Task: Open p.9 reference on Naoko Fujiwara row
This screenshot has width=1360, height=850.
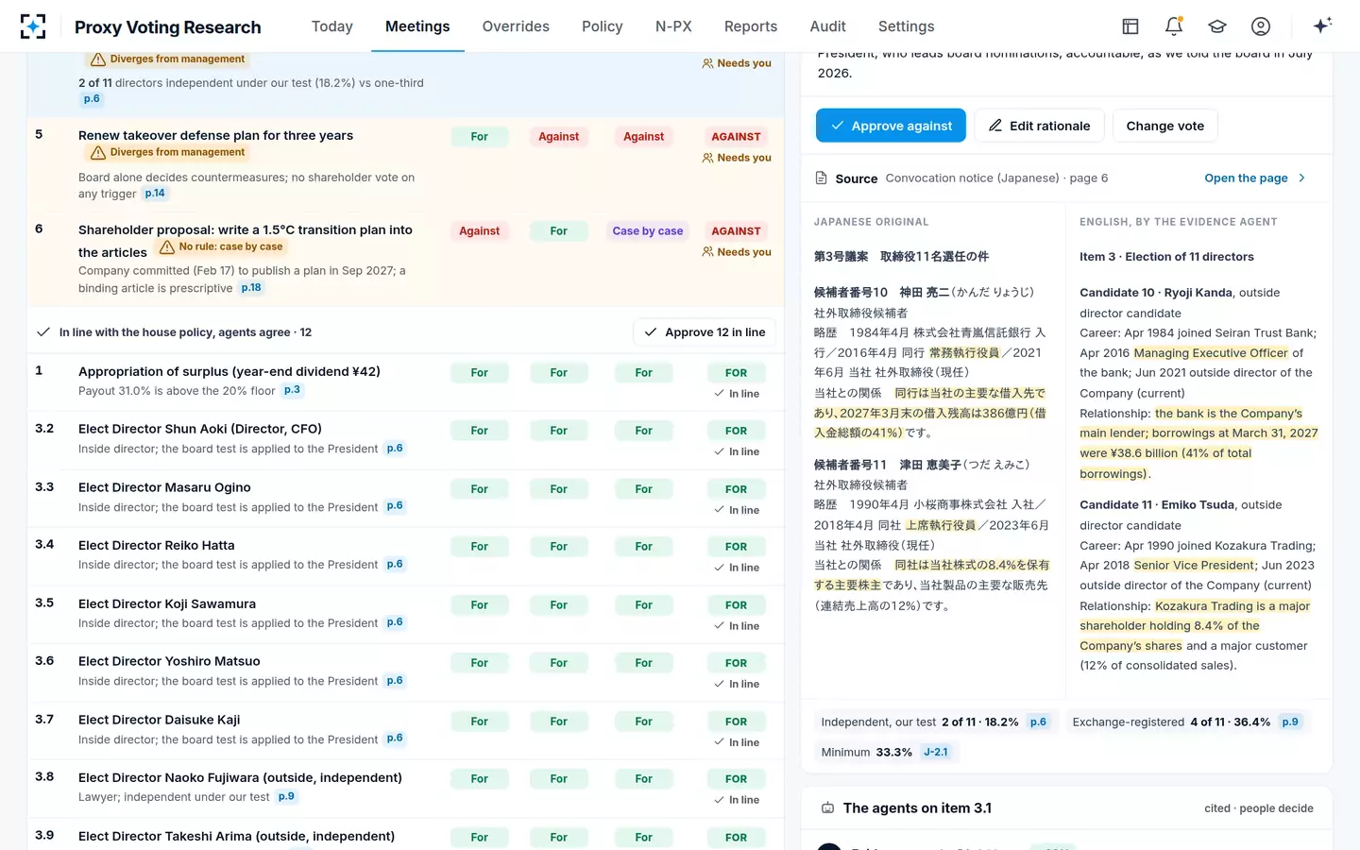Action: [x=286, y=797]
